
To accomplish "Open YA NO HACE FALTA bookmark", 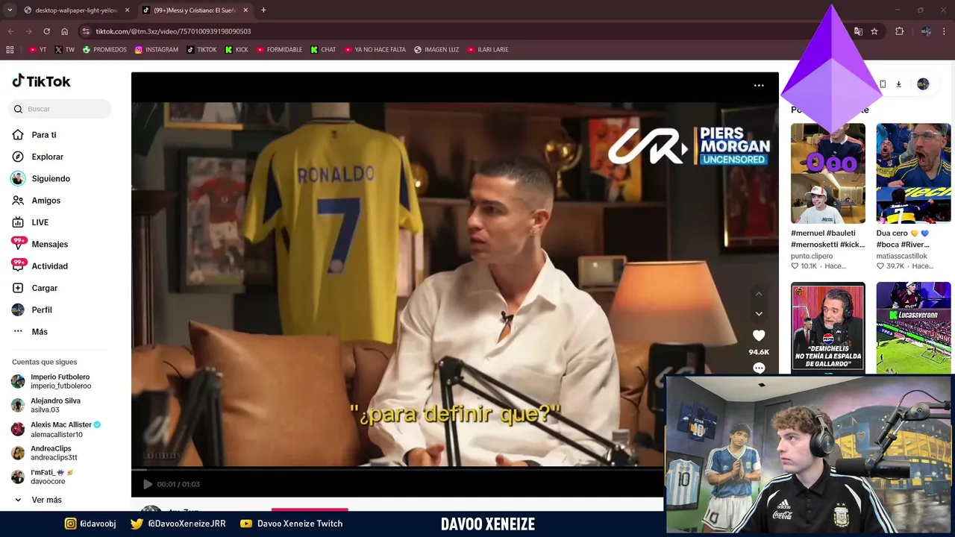I will point(375,50).
